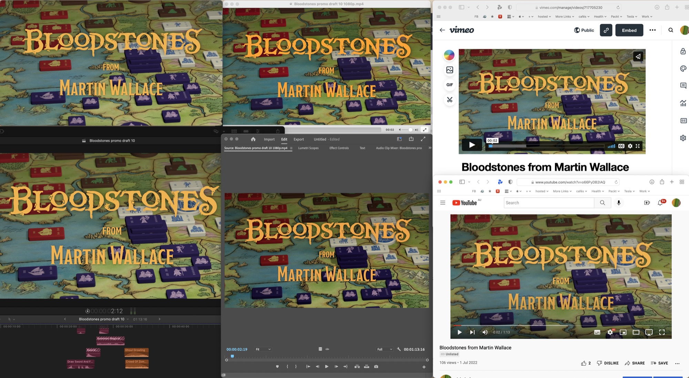
Task: Click the image/thumbnail icon in Vimeo sidebar
Action: [449, 69]
